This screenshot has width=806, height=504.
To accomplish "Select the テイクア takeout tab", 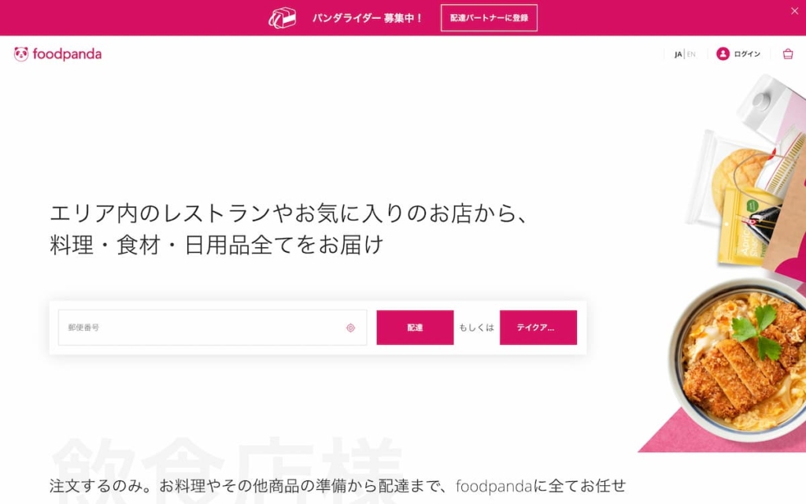I will click(538, 328).
